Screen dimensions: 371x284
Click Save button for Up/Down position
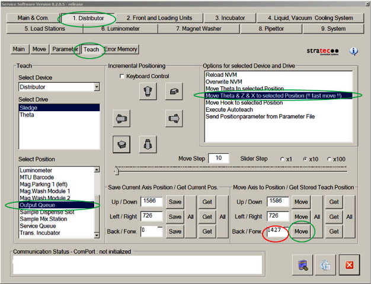click(x=175, y=202)
